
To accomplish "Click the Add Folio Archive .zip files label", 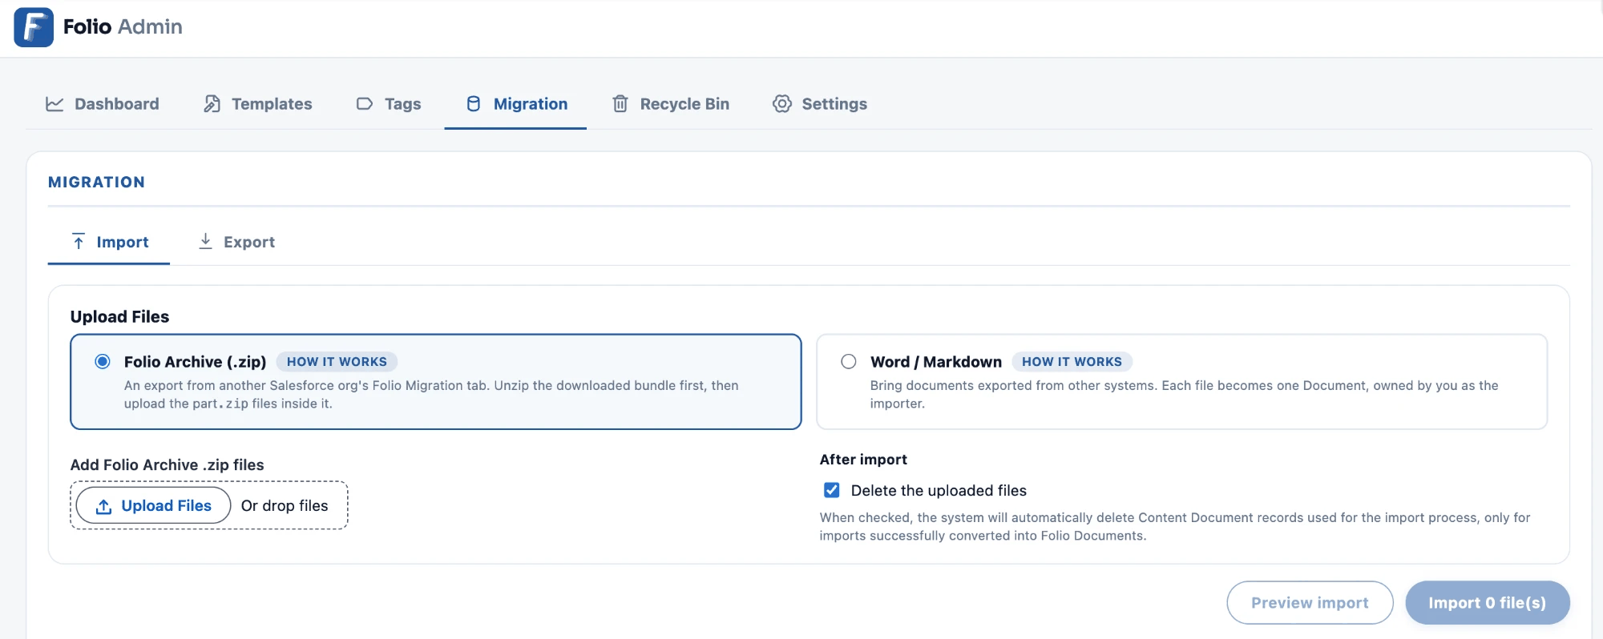I will click(x=167, y=464).
